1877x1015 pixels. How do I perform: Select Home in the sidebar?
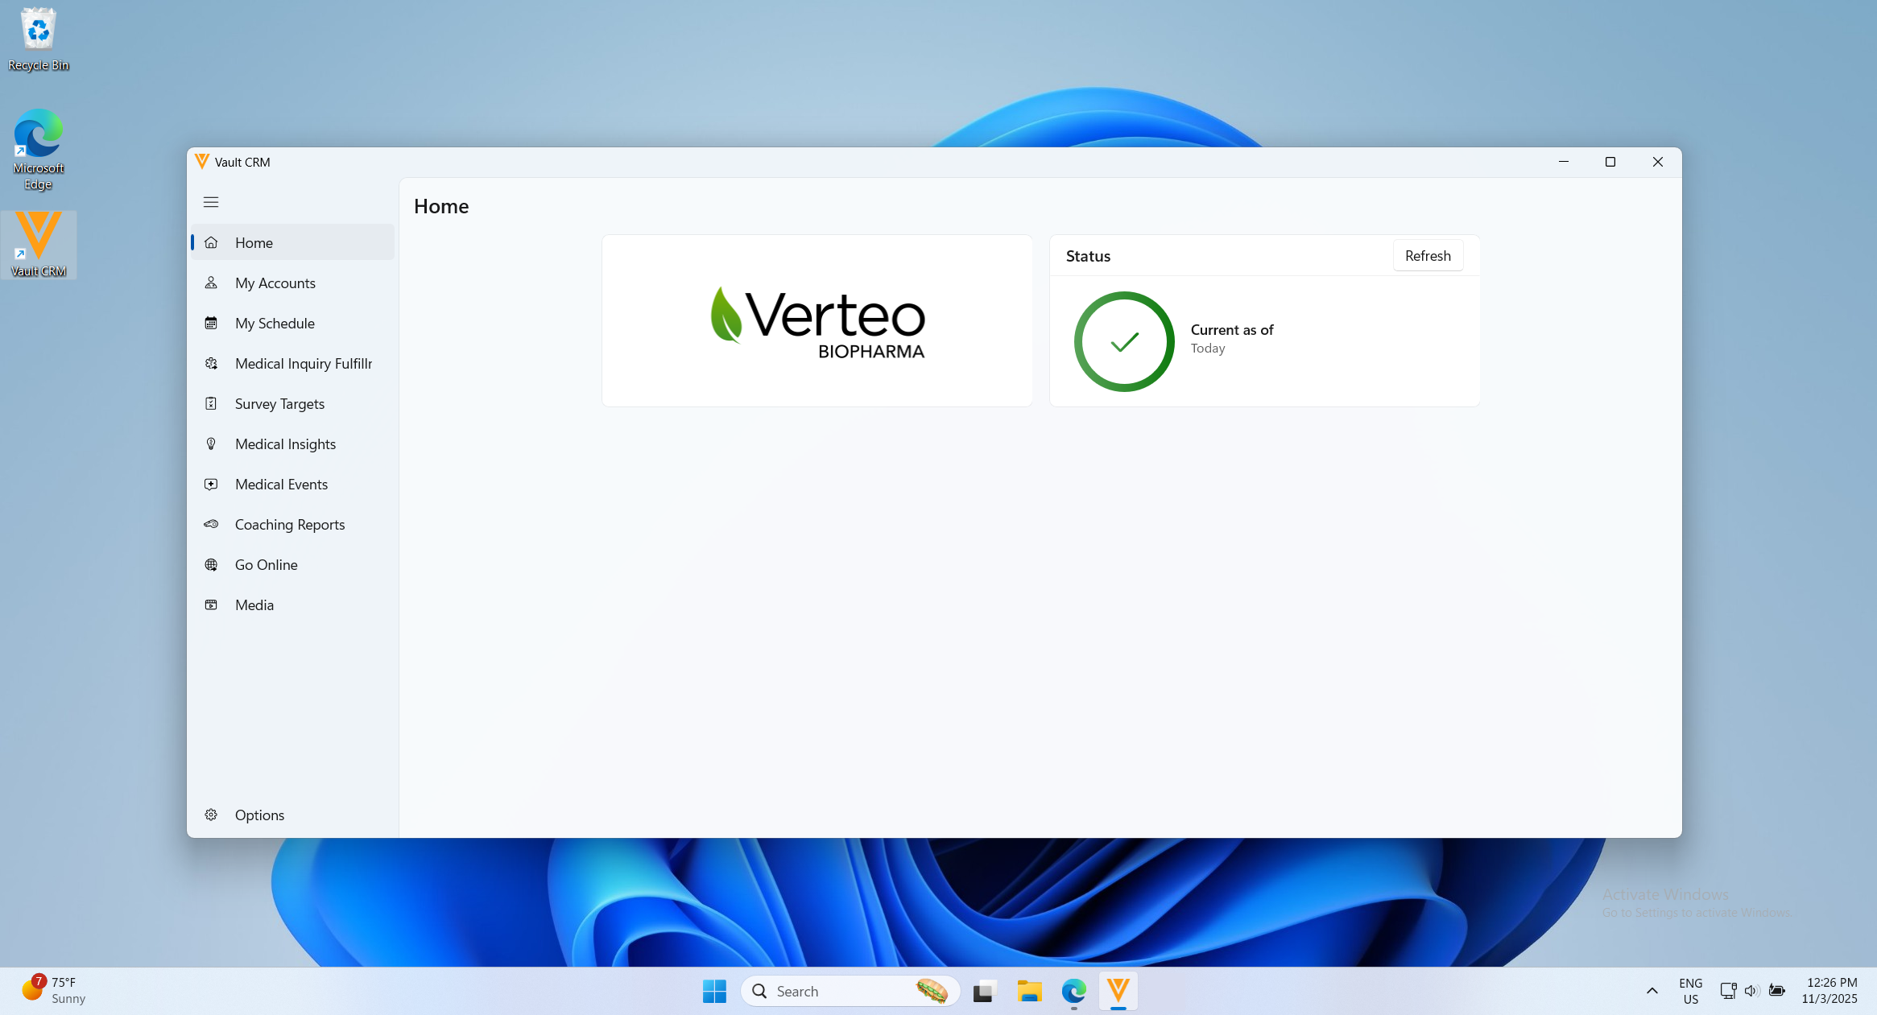click(254, 242)
